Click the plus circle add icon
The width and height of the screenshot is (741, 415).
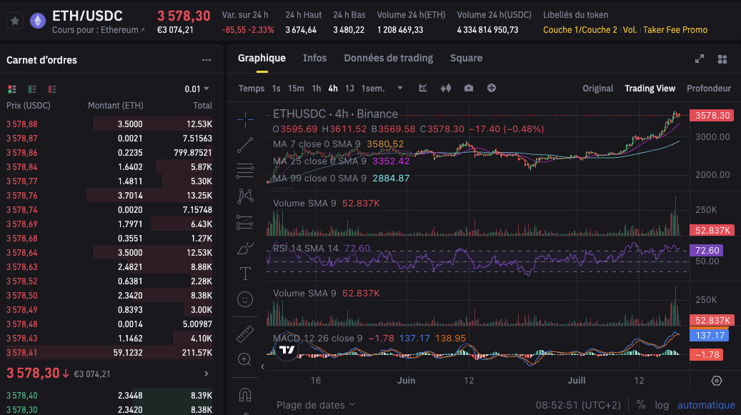click(x=492, y=89)
